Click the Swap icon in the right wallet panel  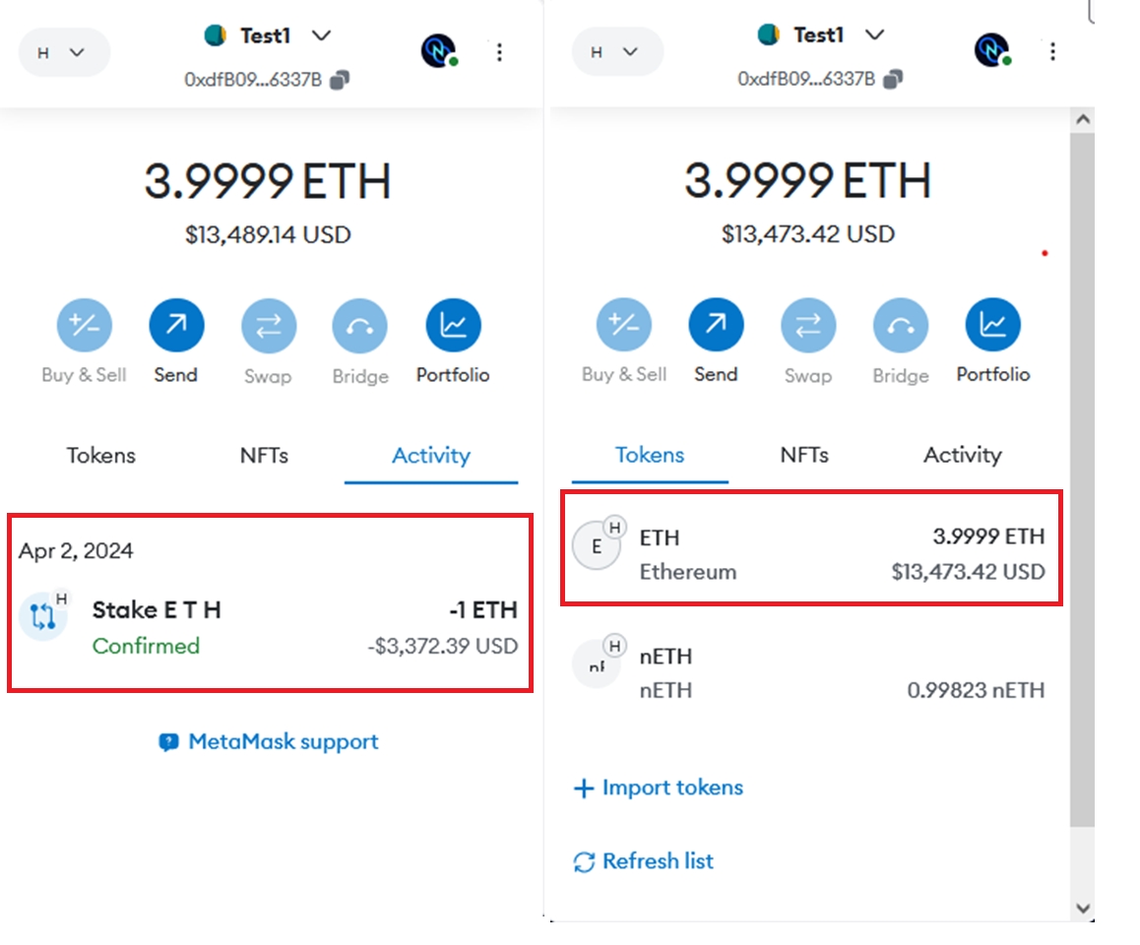pos(808,326)
